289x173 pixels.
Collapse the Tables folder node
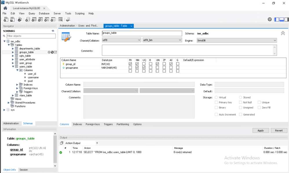pos(9,45)
